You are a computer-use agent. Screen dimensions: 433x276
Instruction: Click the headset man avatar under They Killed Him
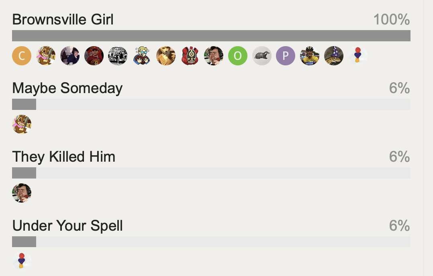tap(22, 193)
